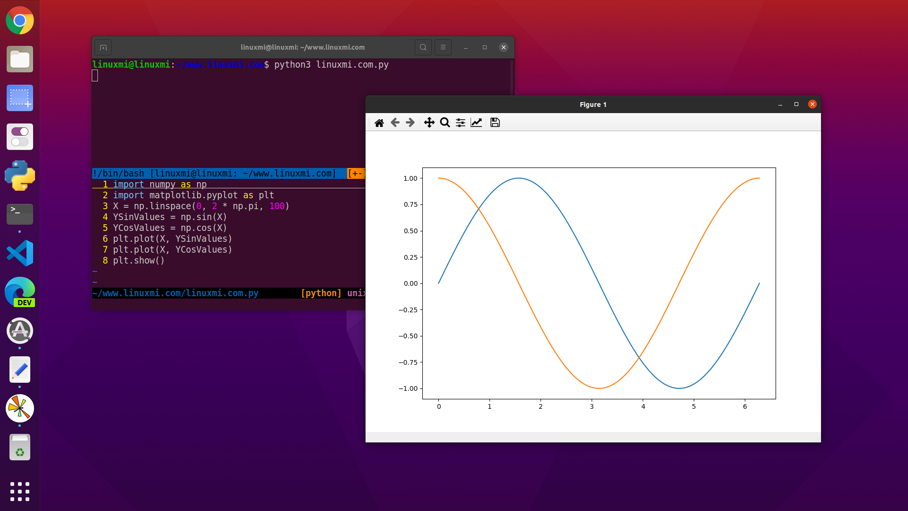Viewport: 908px width, 511px height.
Task: Click the 'Figure 1' window title
Action: (x=593, y=105)
